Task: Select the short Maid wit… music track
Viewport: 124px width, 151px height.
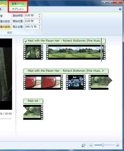Action: coord(33,101)
